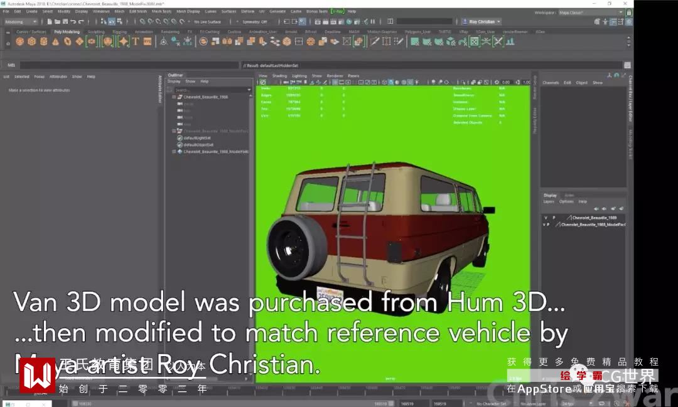Open the Modeling menu set dropdown

pyautogui.click(x=21, y=21)
